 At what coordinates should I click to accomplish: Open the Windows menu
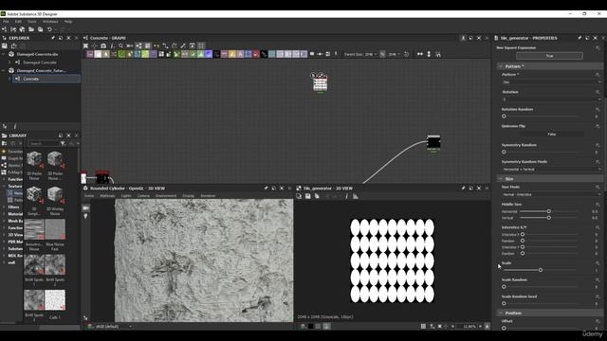(x=50, y=22)
